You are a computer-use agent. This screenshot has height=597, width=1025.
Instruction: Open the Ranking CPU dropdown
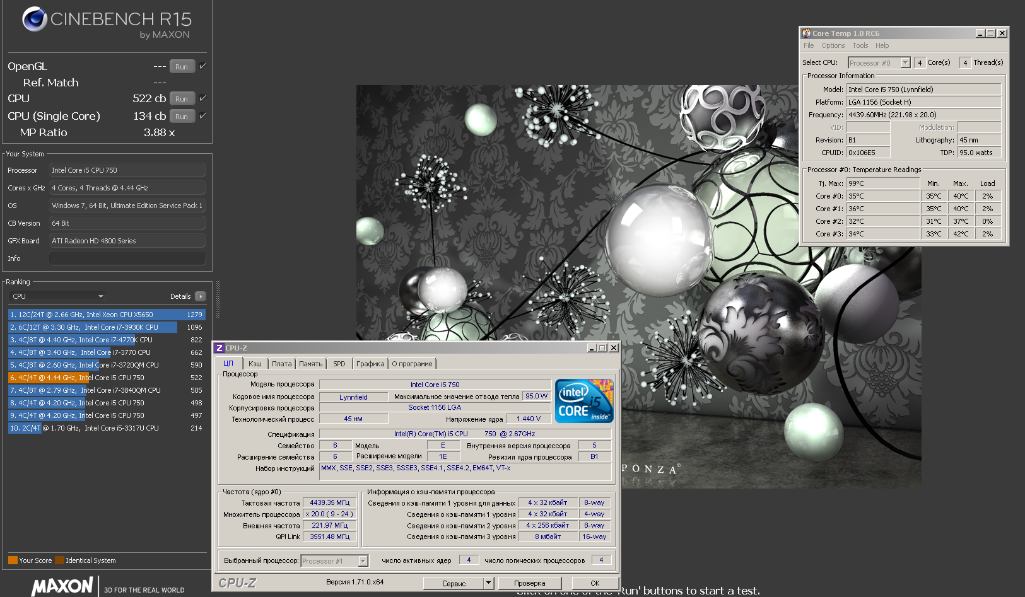(x=57, y=296)
